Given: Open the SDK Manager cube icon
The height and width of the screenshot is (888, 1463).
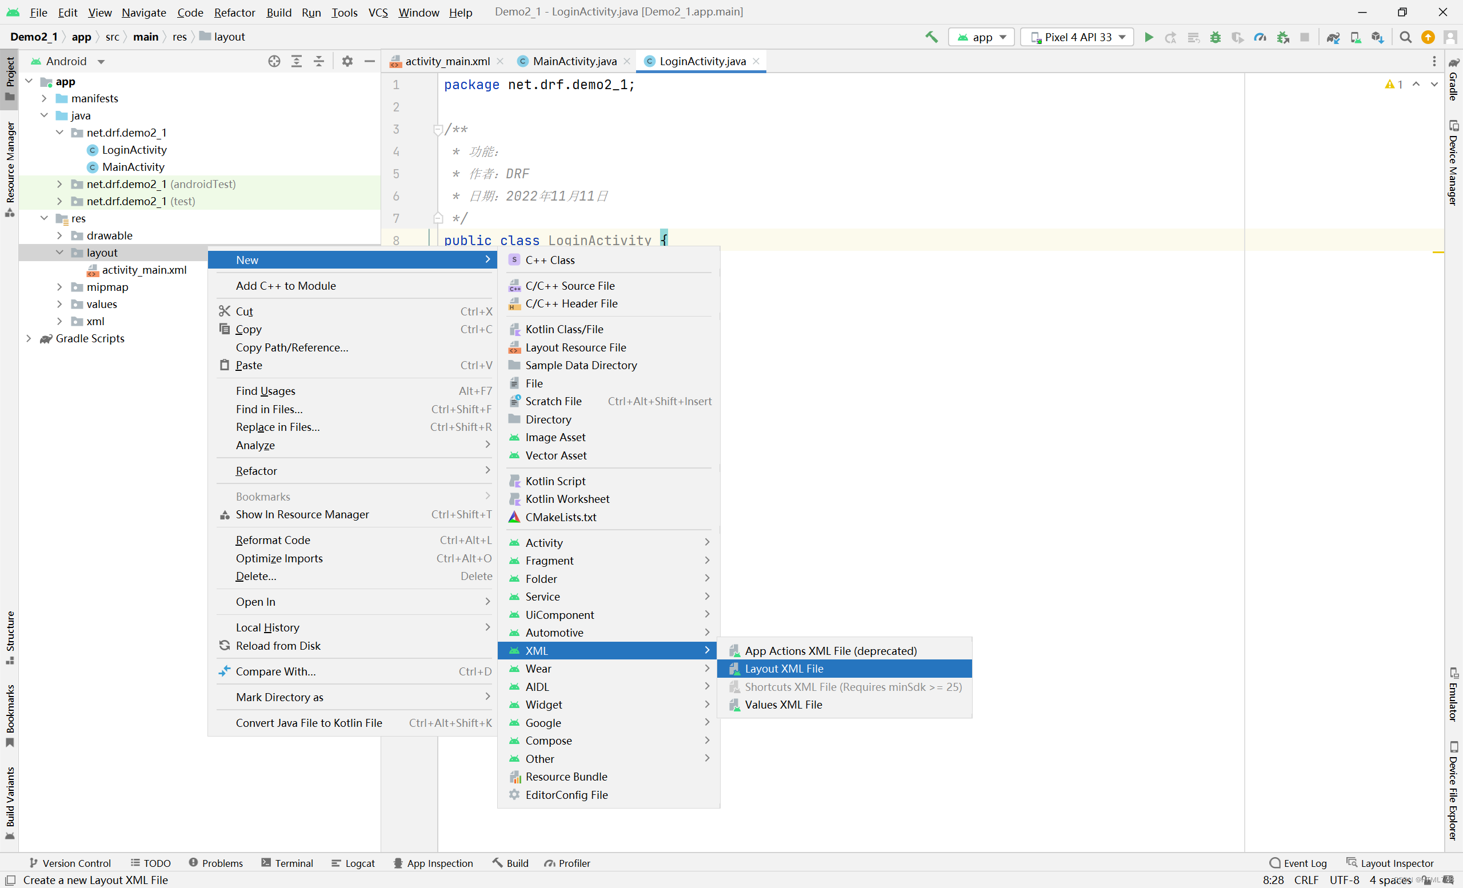Looking at the screenshot, I should click(1377, 37).
